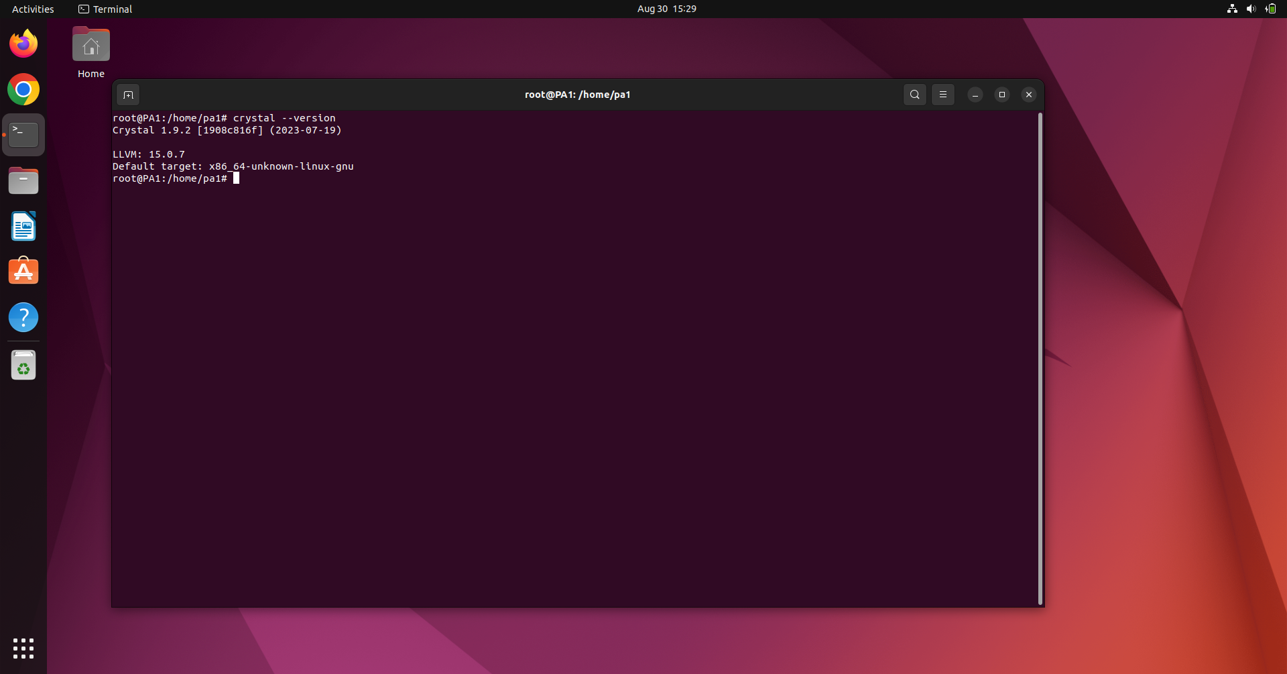Click at the terminal command prompt
The image size is (1287, 674).
(x=237, y=178)
